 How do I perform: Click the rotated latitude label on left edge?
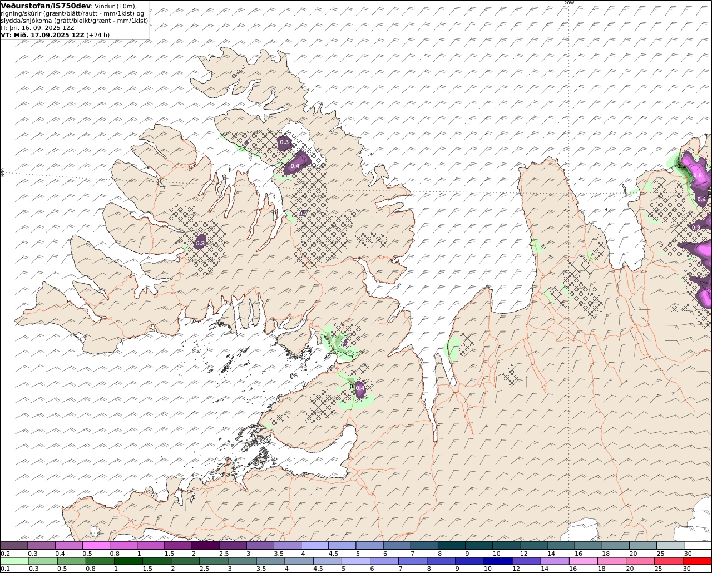point(3,173)
